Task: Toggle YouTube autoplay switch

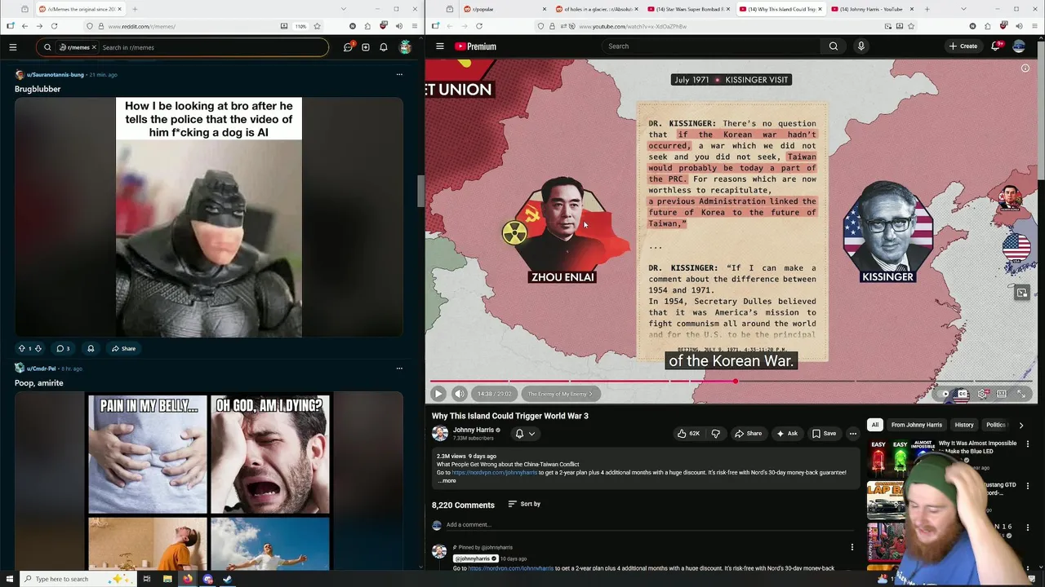Action: pos(944,394)
